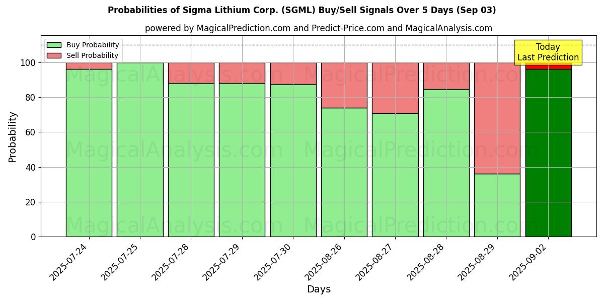Screen dimensions: 604x302
Task: Select the dark green 2025-09-02 buy bar
Action: coord(548,153)
